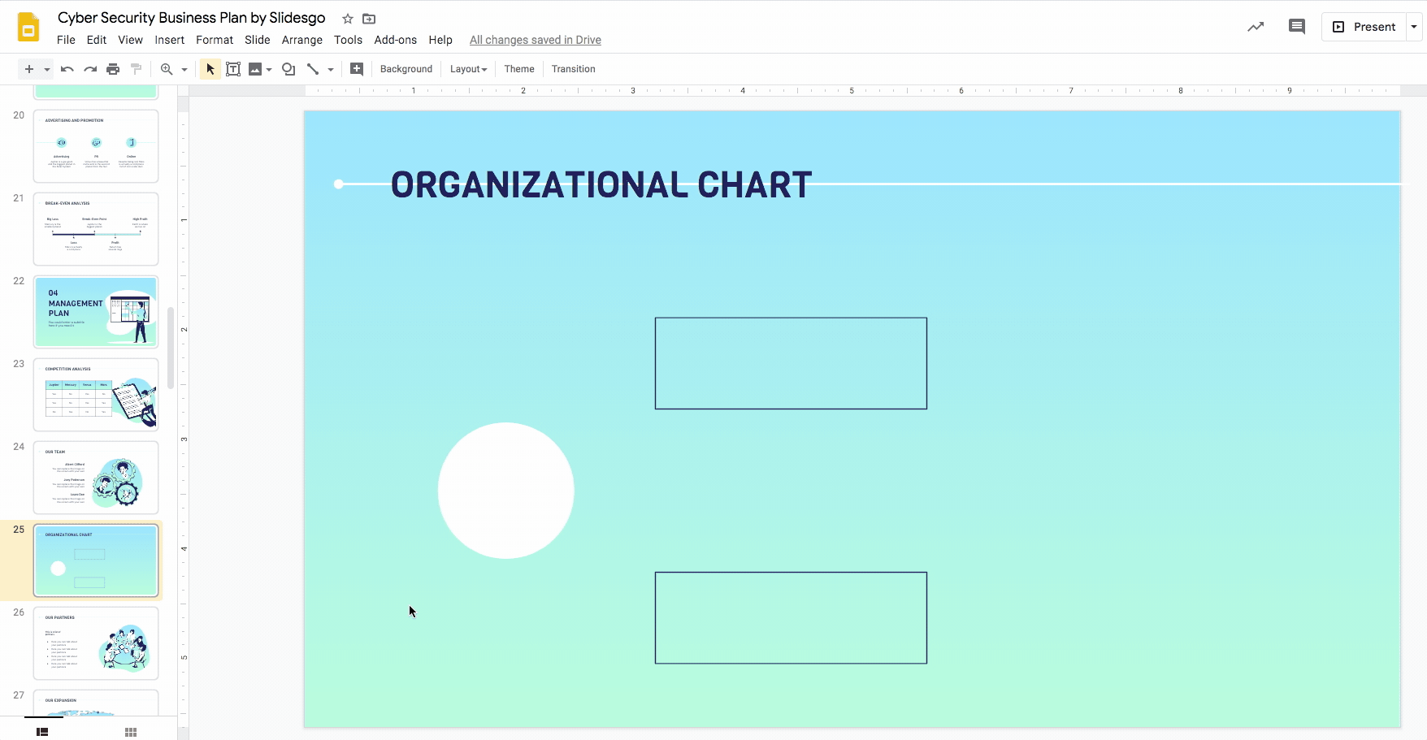Click the Paint format tool
Image resolution: width=1427 pixels, height=740 pixels.
(x=136, y=69)
